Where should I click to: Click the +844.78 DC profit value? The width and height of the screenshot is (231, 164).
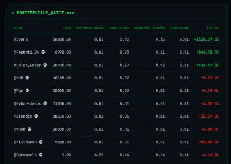(x=208, y=52)
